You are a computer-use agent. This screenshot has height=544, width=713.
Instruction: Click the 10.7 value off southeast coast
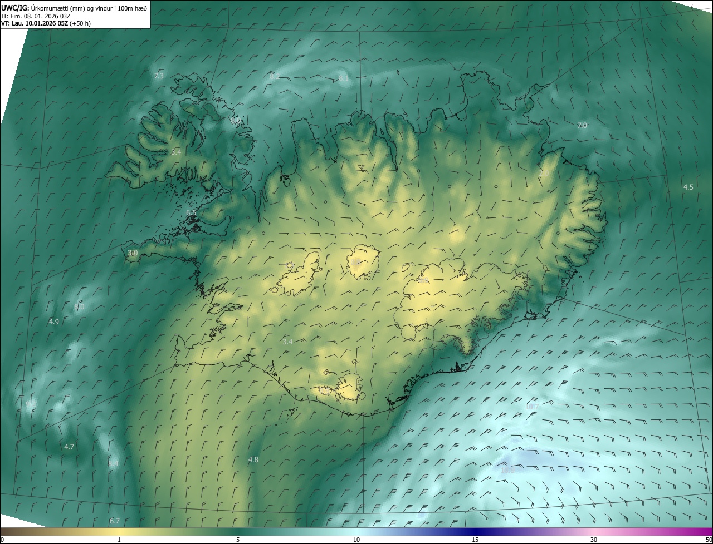532,407
